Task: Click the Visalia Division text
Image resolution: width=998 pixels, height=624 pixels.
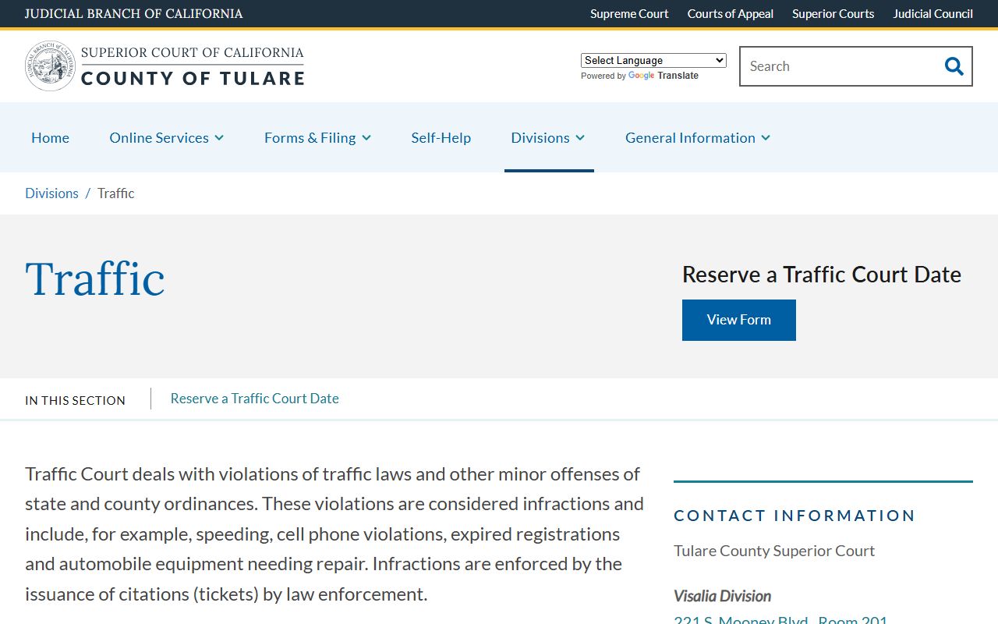Action: [723, 596]
